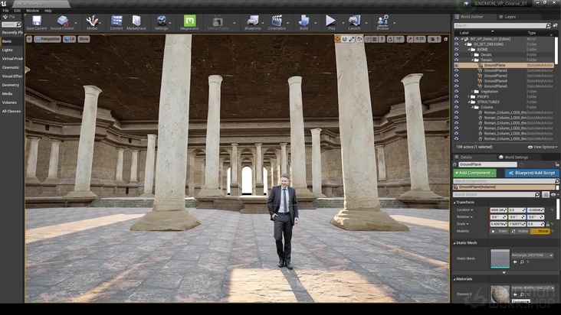Collapse the Terrain folder in outliner
561x315 pixels.
(x=472, y=60)
